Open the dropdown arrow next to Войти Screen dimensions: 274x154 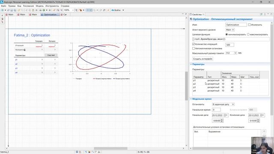click(x=123, y=10)
